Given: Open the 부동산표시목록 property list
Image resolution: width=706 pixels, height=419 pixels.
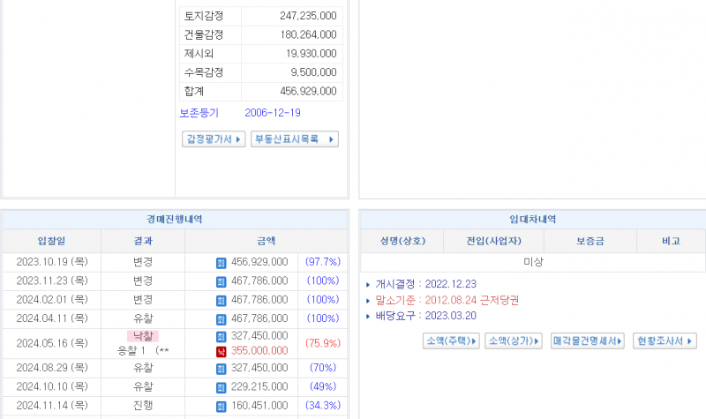Looking at the screenshot, I should (x=294, y=139).
